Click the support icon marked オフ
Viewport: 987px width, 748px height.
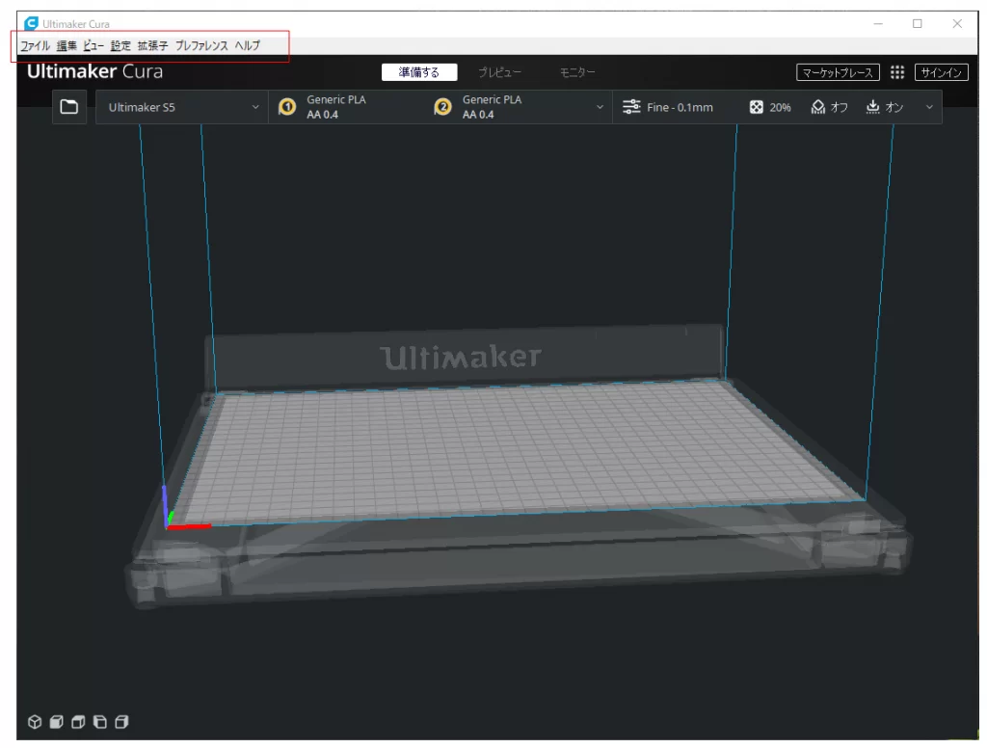point(817,107)
